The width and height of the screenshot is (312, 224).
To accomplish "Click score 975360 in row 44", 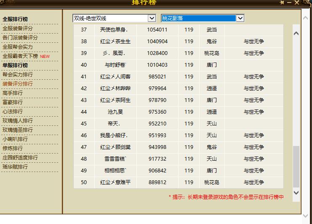I will pos(157,112).
